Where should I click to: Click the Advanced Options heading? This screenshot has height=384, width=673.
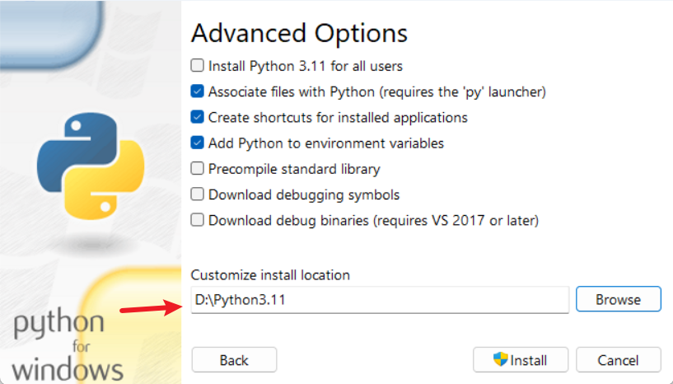(299, 34)
